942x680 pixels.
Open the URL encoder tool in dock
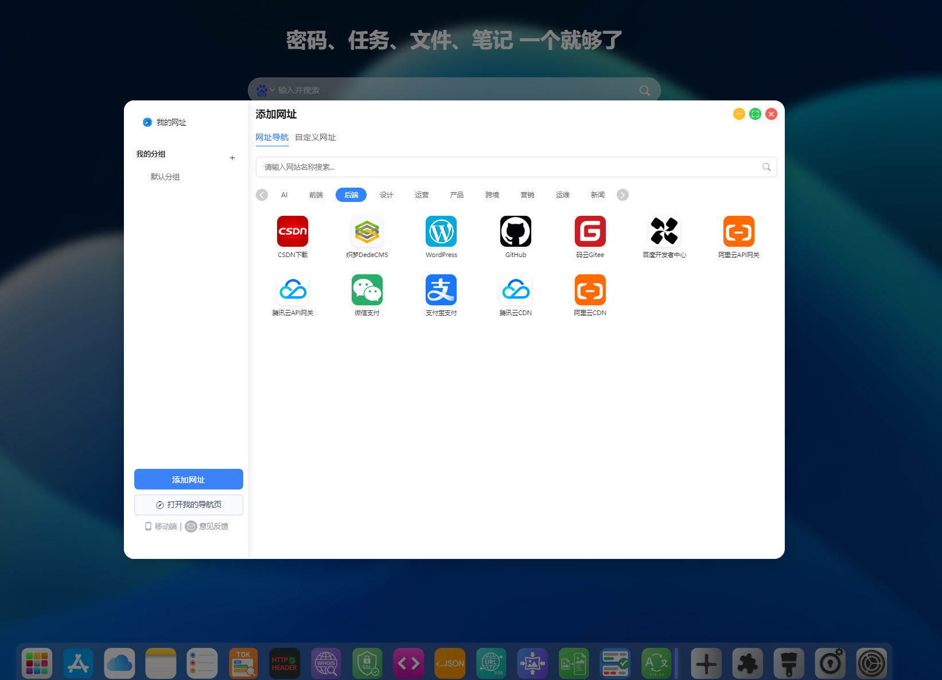[x=491, y=663]
